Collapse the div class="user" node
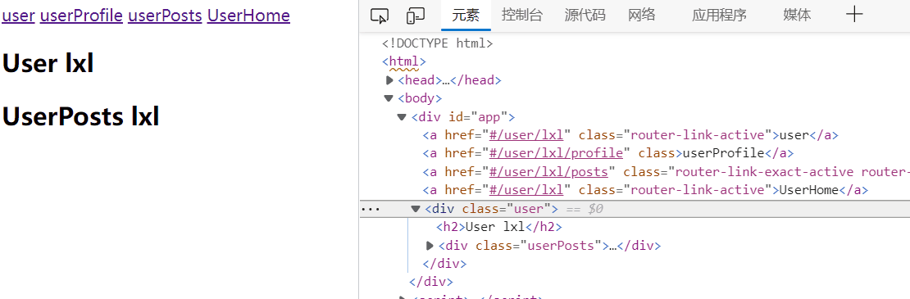This screenshot has height=299, width=910. [416, 209]
